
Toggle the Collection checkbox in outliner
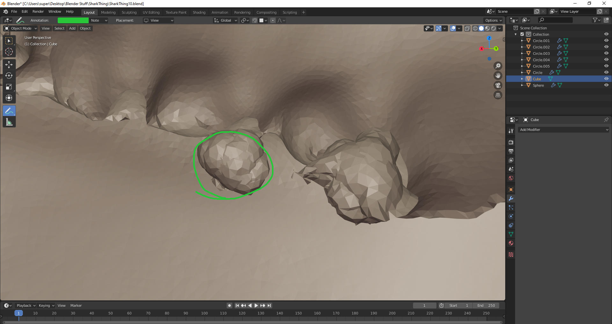pos(522,34)
